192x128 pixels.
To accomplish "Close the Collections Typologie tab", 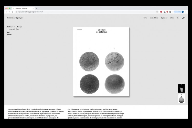I will pyautogui.click(x=33, y=8).
